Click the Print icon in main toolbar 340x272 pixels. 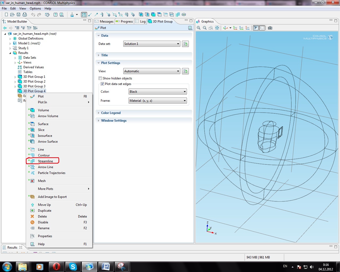(x=25, y=15)
